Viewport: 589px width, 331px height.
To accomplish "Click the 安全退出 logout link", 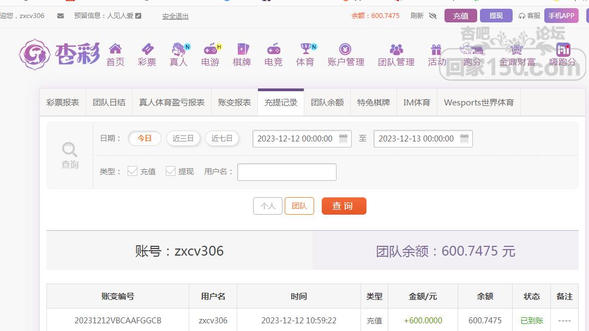I will pos(176,16).
